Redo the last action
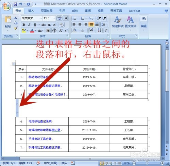 (x=29, y=4)
